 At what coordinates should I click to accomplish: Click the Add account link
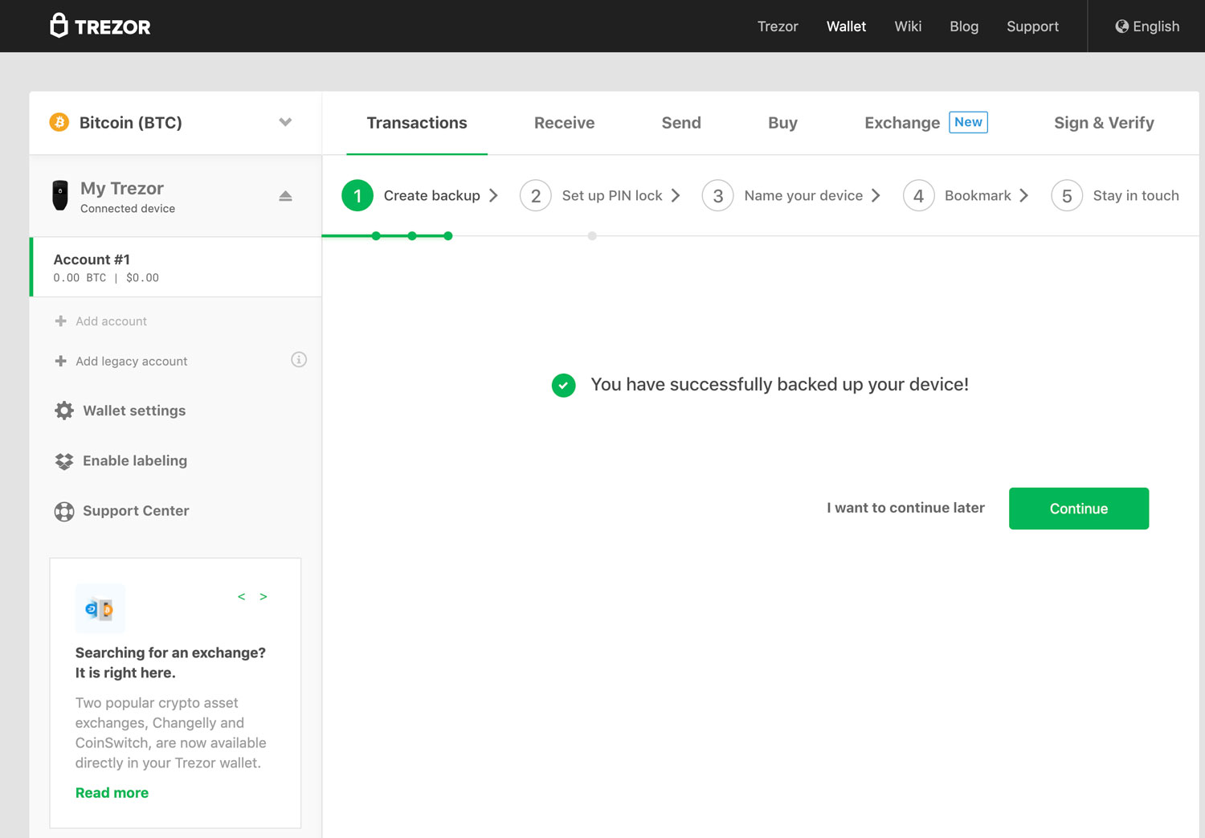click(111, 321)
